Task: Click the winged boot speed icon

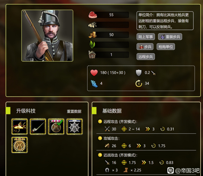Action: [x=94, y=84]
